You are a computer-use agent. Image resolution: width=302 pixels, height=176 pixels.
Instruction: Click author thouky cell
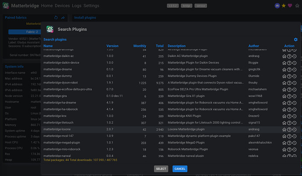pyautogui.click(x=253, y=83)
